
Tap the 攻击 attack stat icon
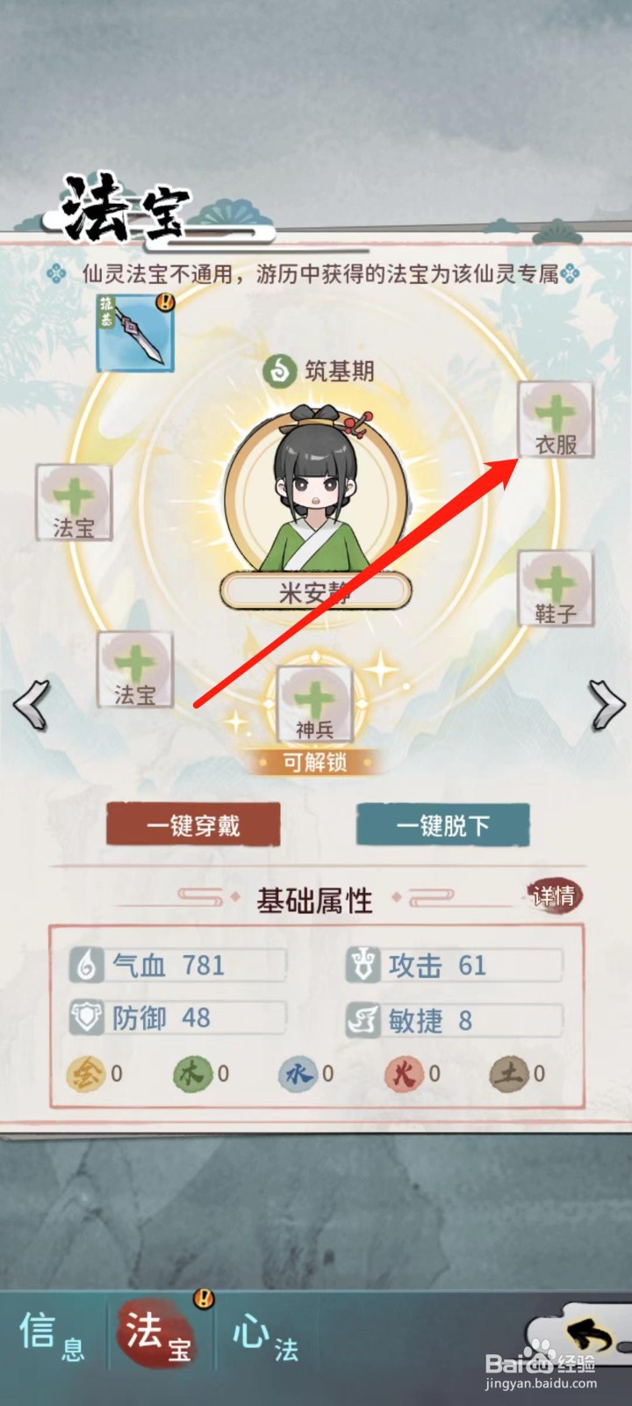[x=362, y=965]
